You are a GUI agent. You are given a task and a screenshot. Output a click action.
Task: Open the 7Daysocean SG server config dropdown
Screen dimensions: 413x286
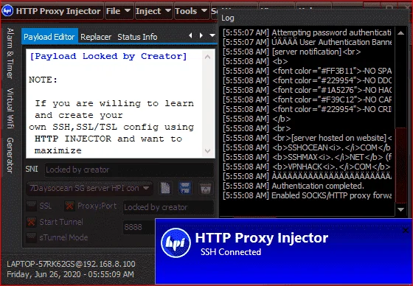click(89, 188)
